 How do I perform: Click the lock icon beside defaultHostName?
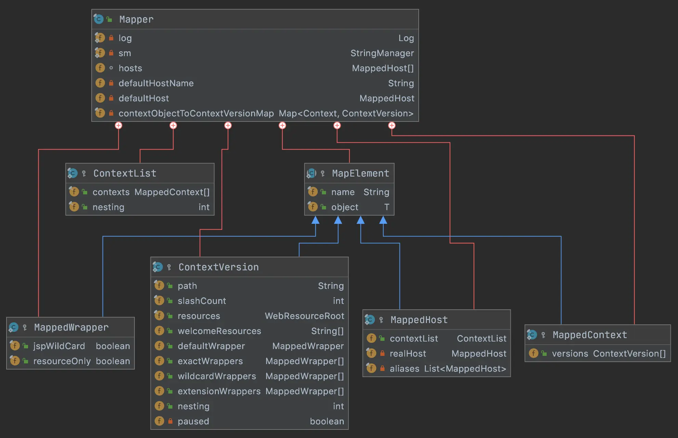(111, 83)
